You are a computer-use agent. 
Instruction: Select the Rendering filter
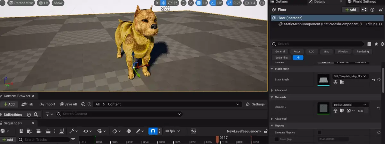[363, 52]
